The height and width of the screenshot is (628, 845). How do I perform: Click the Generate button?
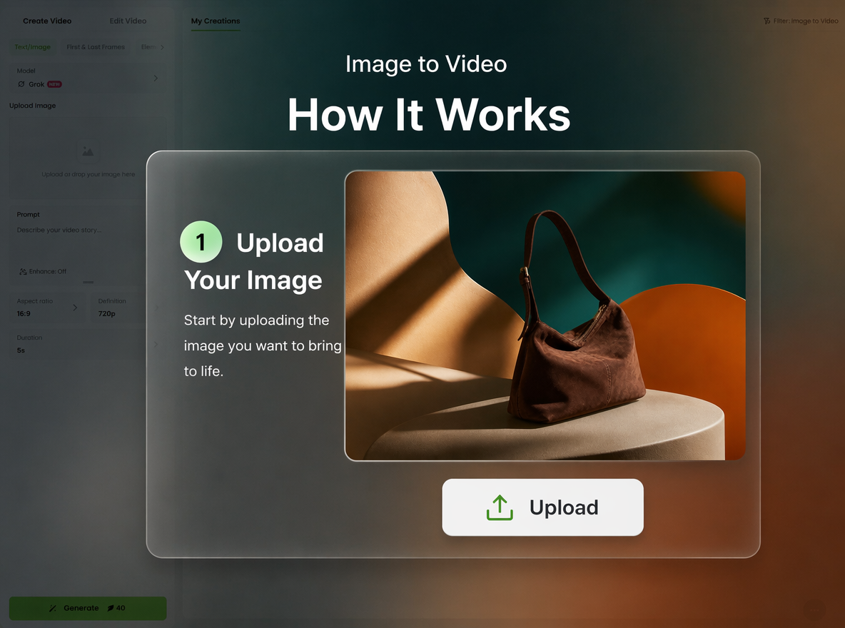88,608
